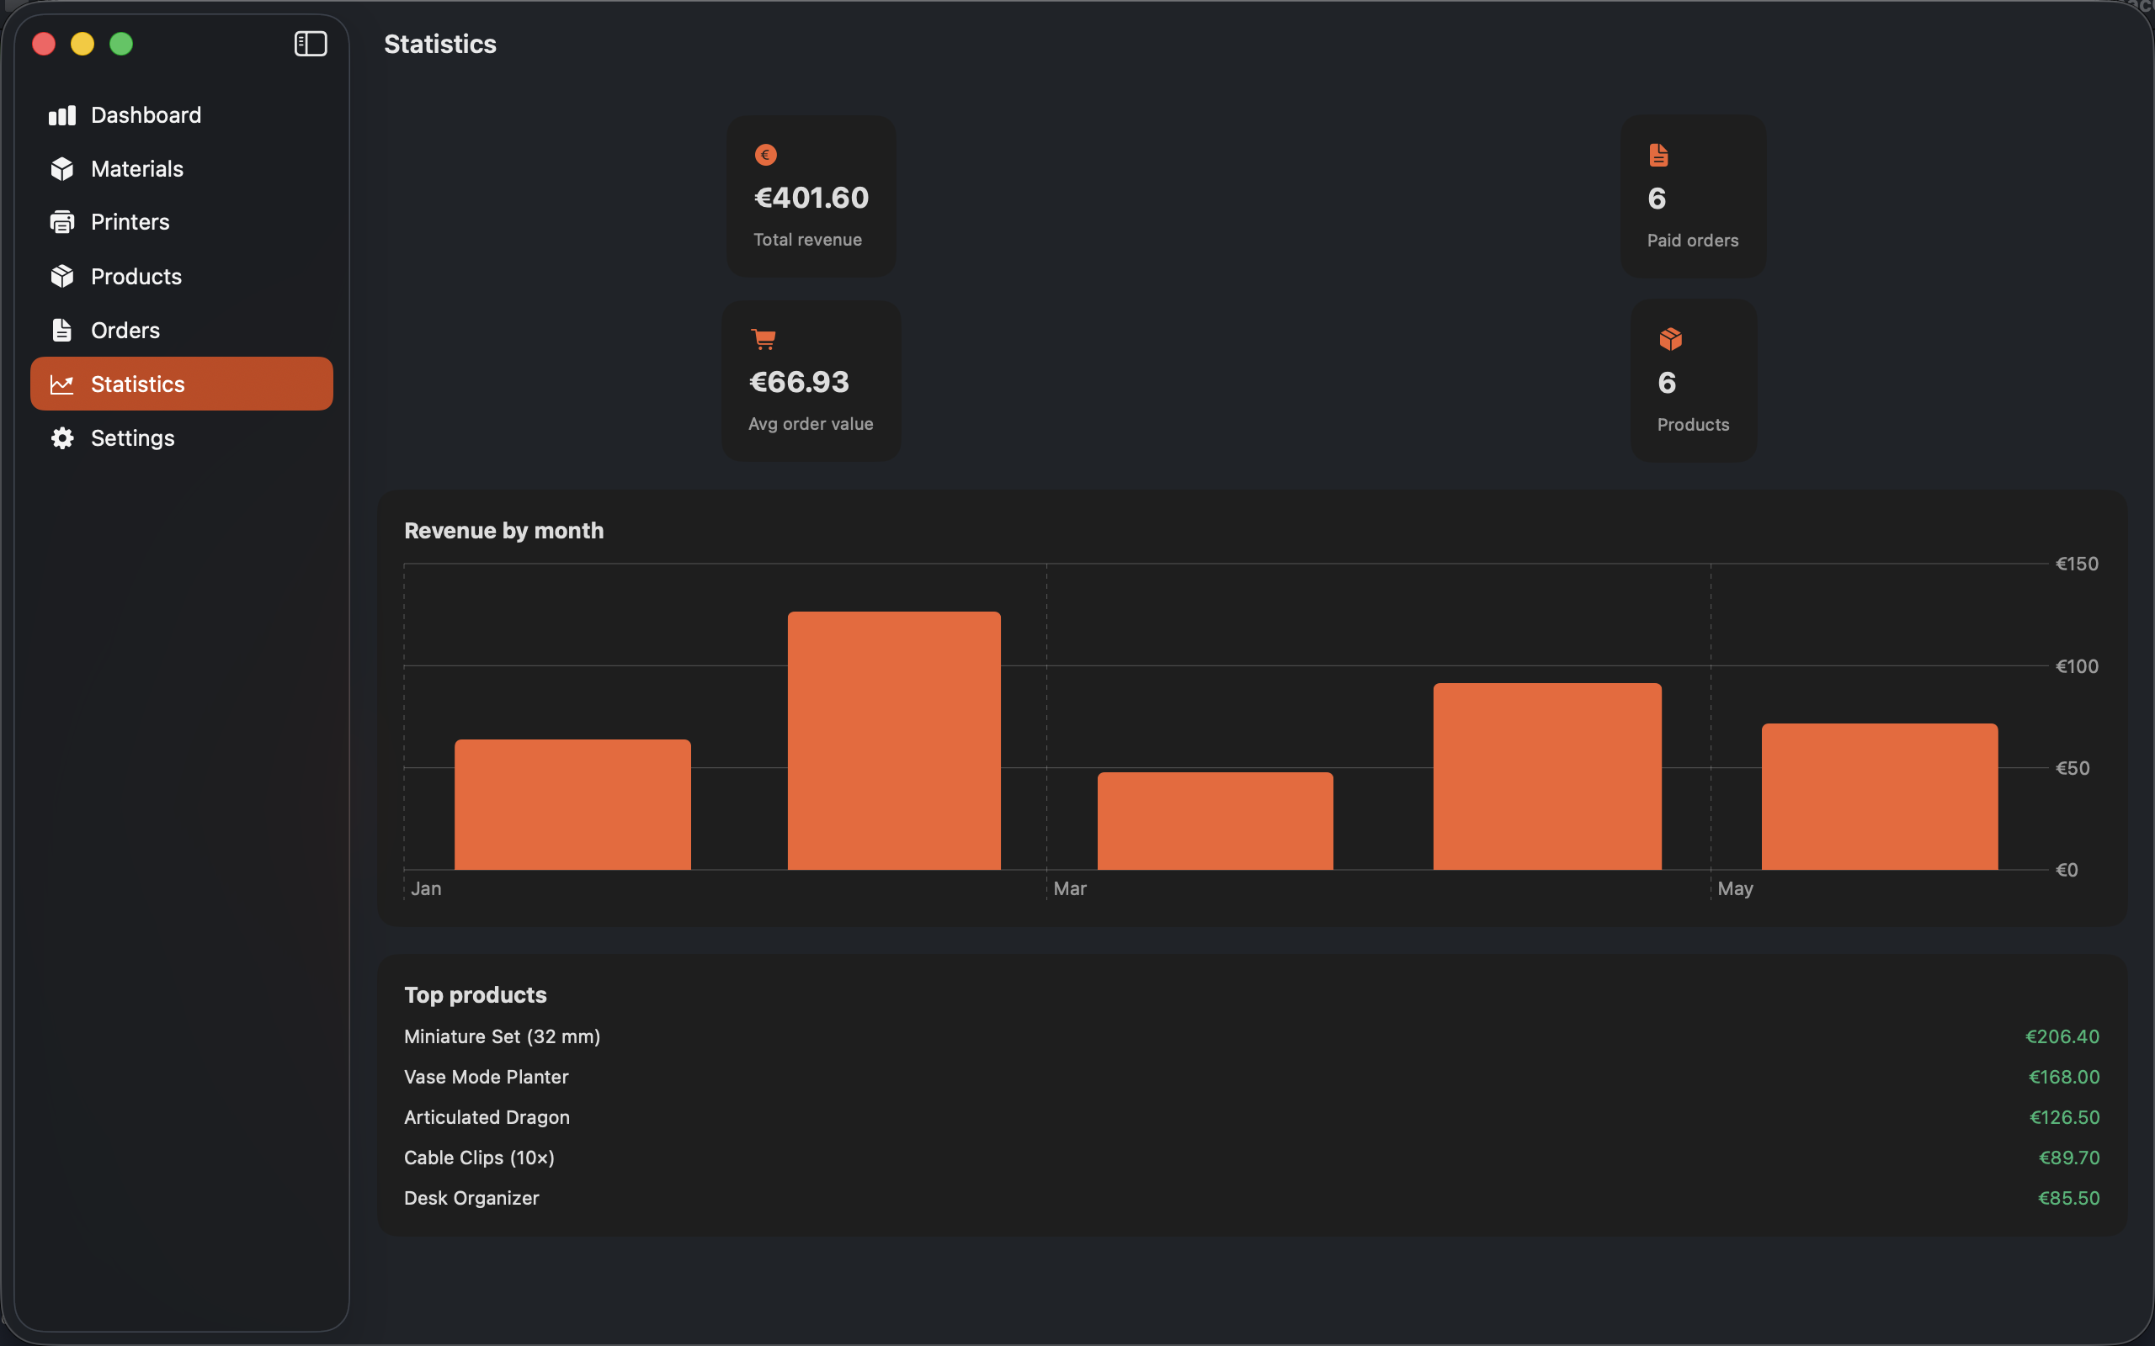2155x1346 pixels.
Task: Click the €401.60 total revenue value
Action: click(x=811, y=198)
